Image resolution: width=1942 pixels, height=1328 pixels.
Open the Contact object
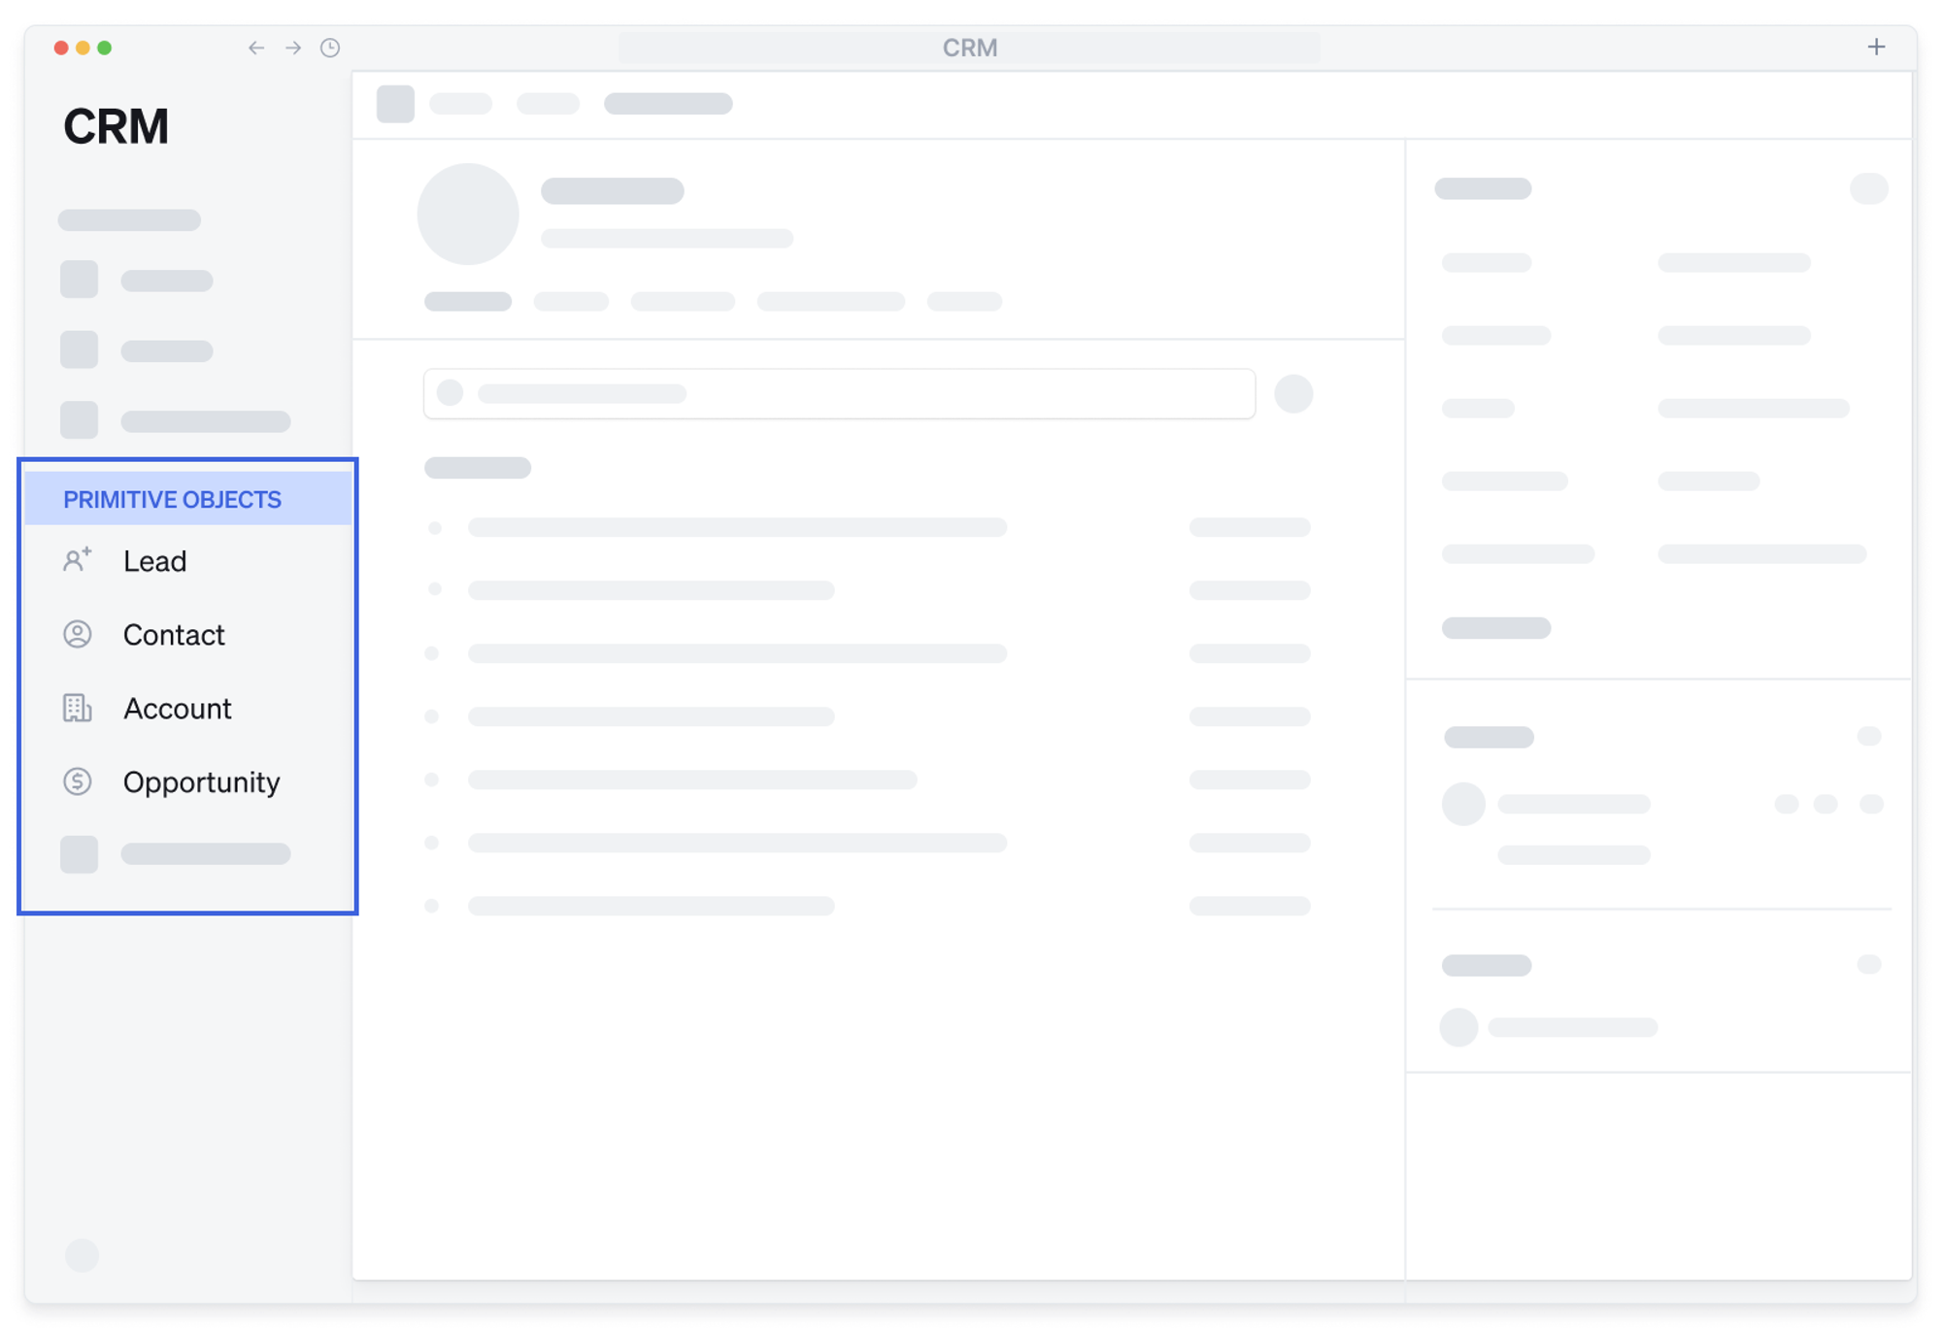[174, 635]
